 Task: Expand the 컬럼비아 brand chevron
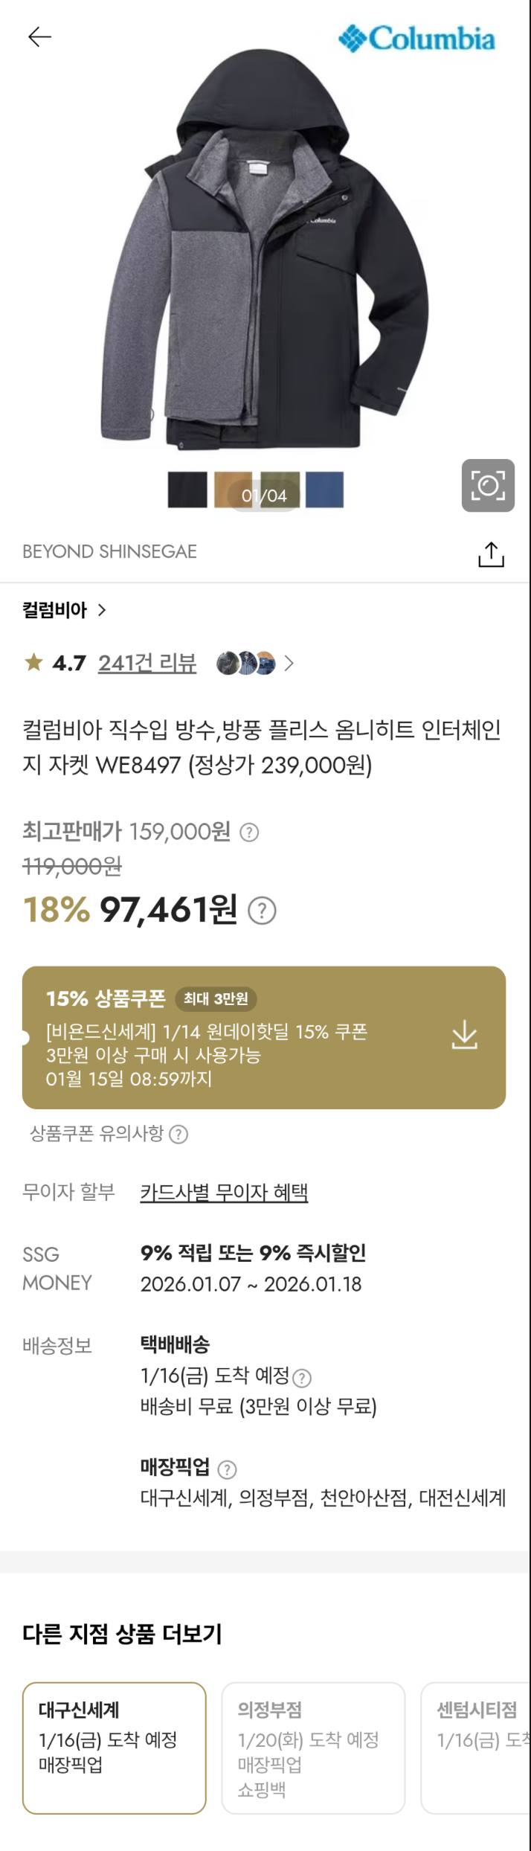(x=102, y=610)
